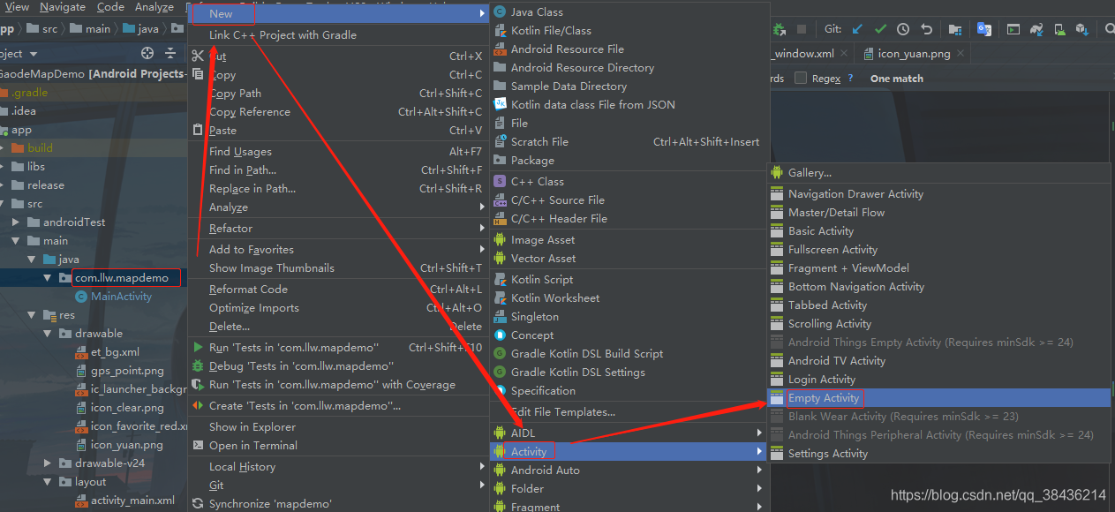The height and width of the screenshot is (512, 1115).
Task: Close the _window.xml editor tab
Action: pyautogui.click(x=845, y=54)
